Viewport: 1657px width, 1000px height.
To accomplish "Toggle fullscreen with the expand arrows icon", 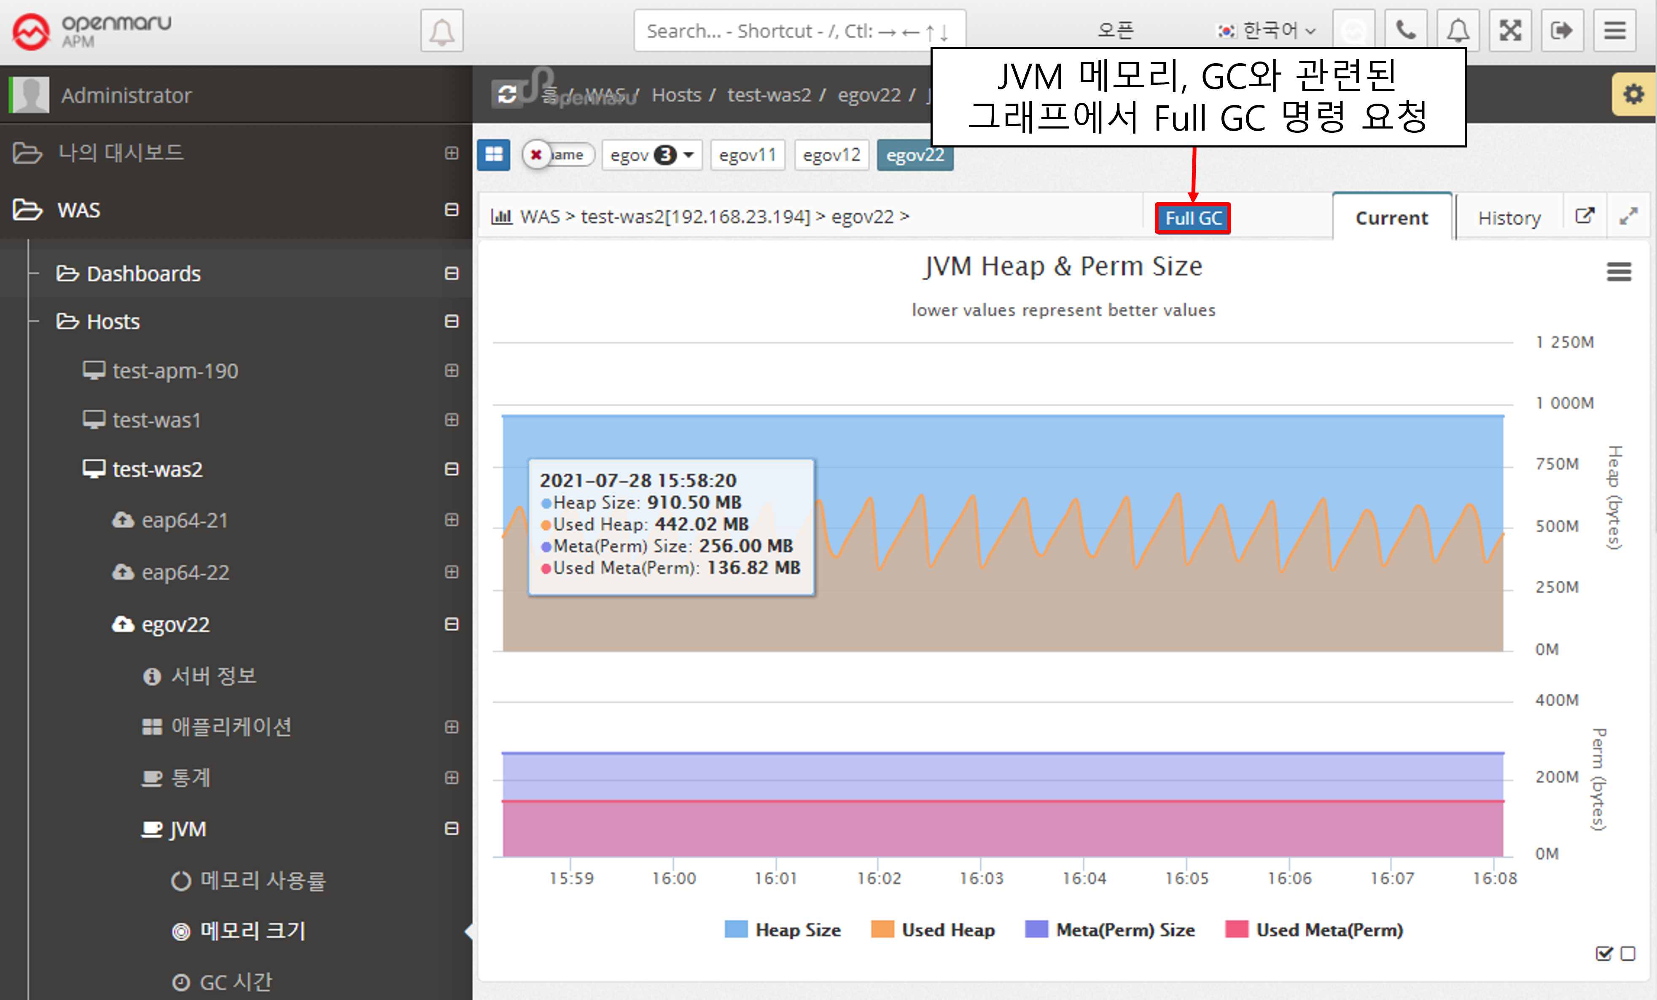I will coord(1510,31).
